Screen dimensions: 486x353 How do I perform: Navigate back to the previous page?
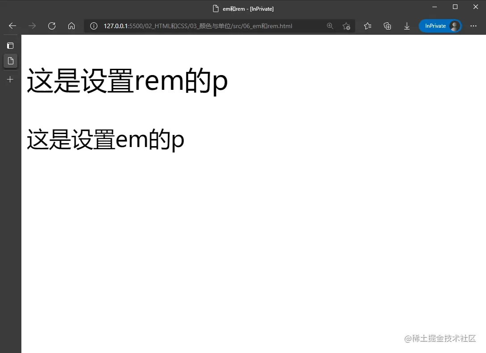(x=12, y=26)
